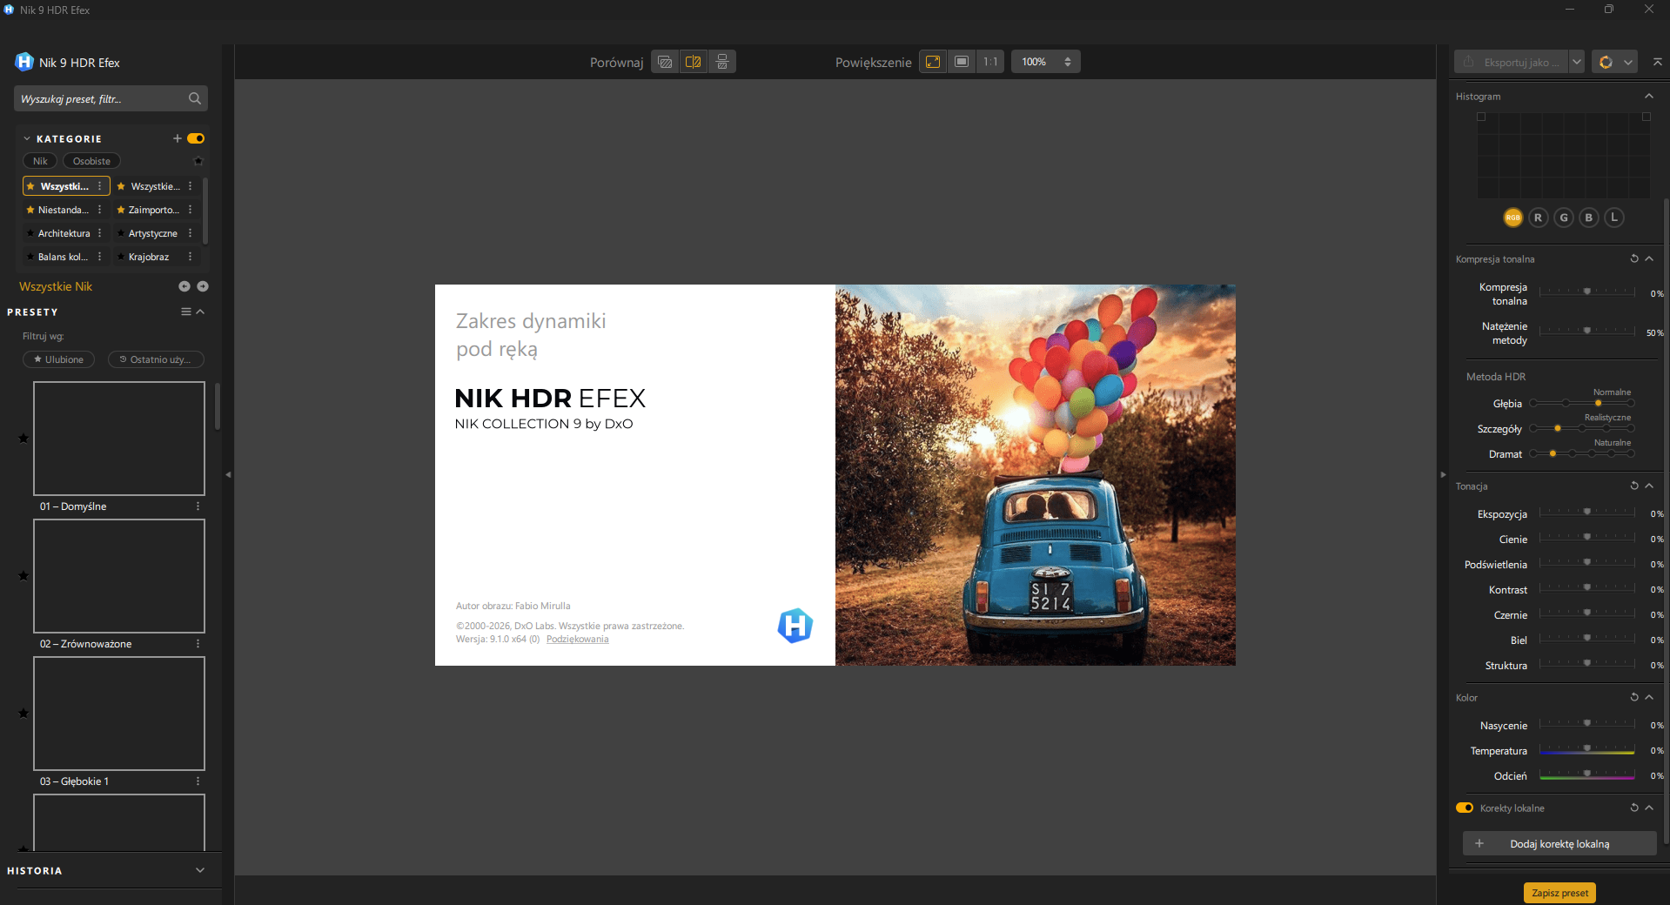Add a new category with plus icon
This screenshot has height=905, width=1670.
(x=178, y=138)
